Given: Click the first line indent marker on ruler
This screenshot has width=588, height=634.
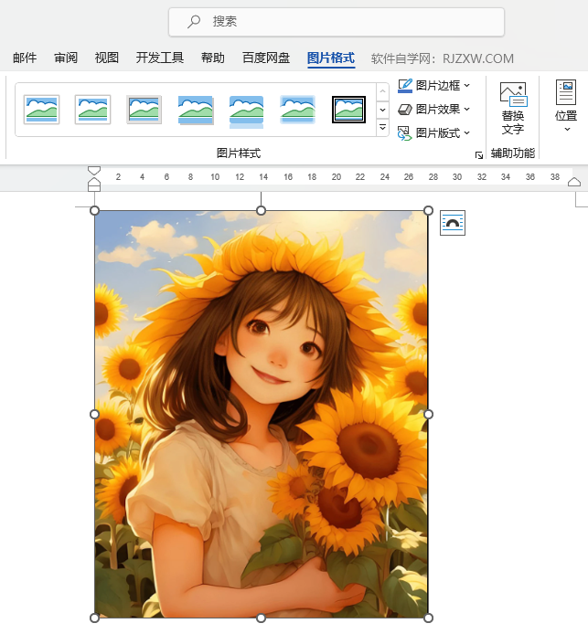Looking at the screenshot, I should click(x=94, y=170).
